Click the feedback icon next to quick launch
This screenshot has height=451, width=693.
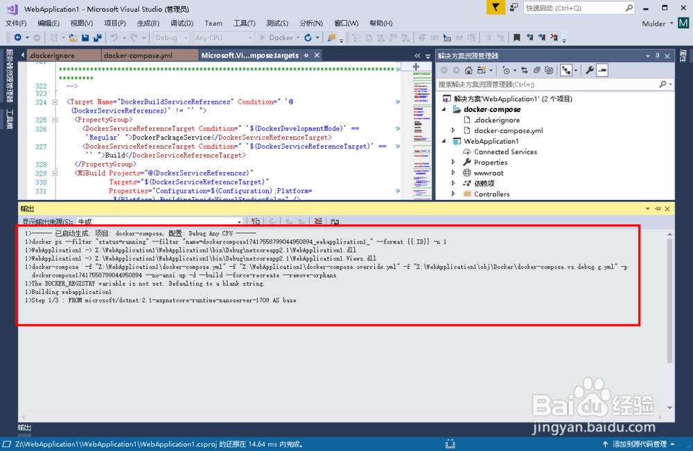coord(514,8)
